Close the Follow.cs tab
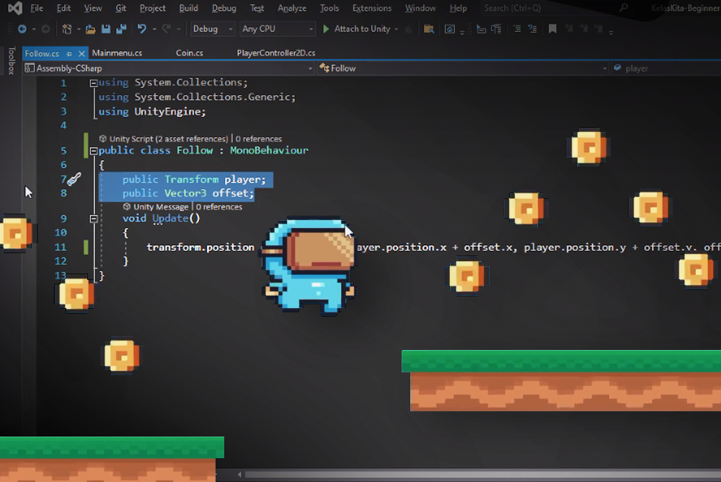This screenshot has width=721, height=482. (81, 54)
